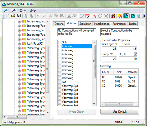This screenshot has height=126, width=147.
Task: Switch to the Simulation tab
Action: [x=85, y=24]
